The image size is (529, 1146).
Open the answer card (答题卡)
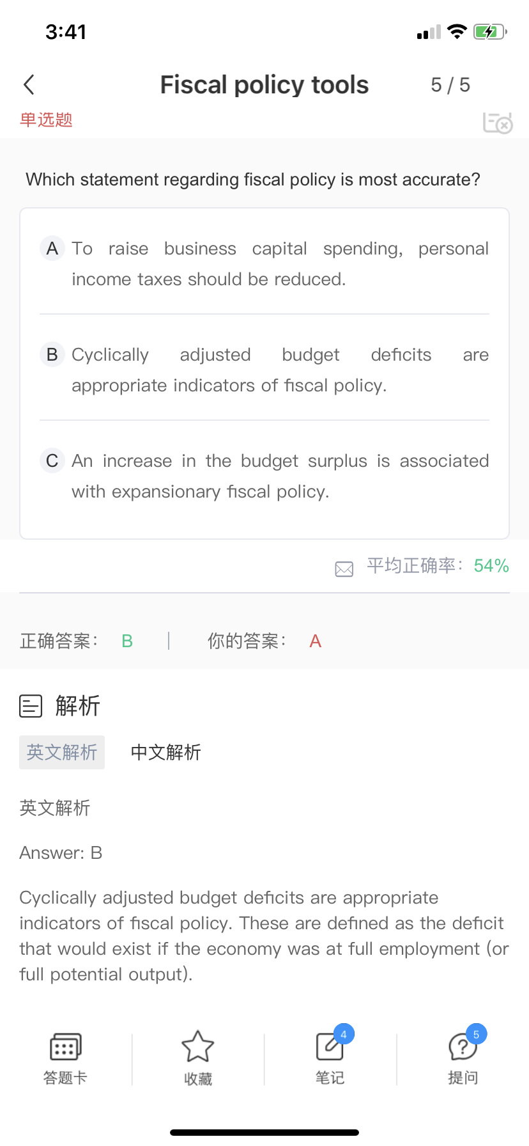click(65, 1056)
